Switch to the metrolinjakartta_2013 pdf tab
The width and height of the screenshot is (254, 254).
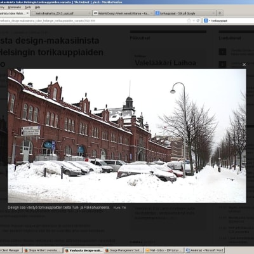pyautogui.click(x=61, y=13)
